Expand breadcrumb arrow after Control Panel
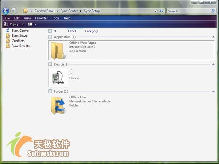Viewport: 219px width, 164px height. [57, 11]
